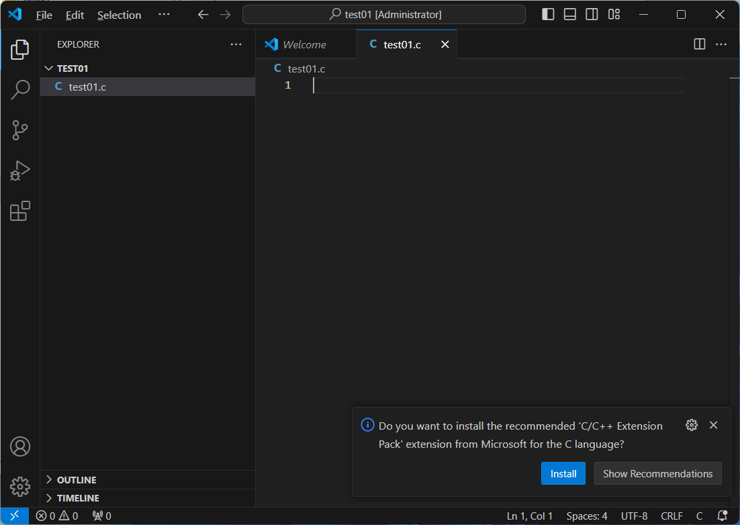Dismiss the C/C++ extension notification
This screenshot has width=740, height=525.
pos(714,425)
